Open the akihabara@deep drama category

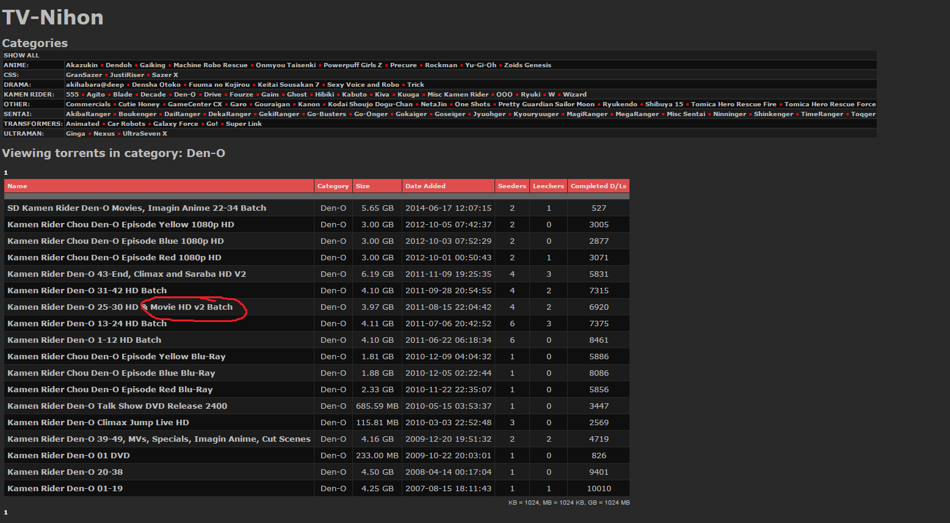point(95,85)
